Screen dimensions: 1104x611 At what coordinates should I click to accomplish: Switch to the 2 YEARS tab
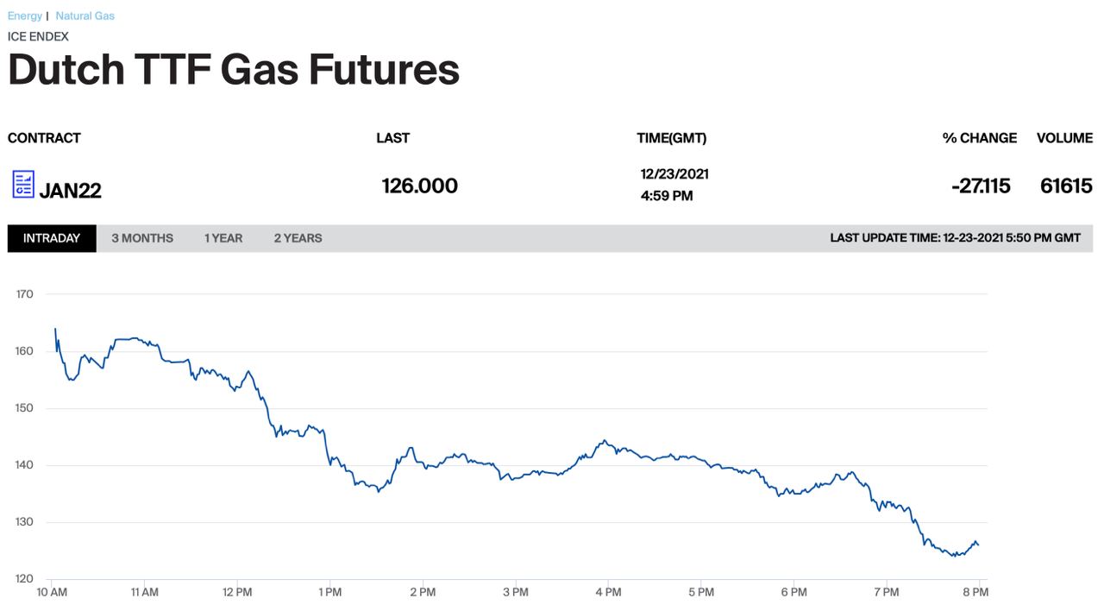(x=298, y=238)
